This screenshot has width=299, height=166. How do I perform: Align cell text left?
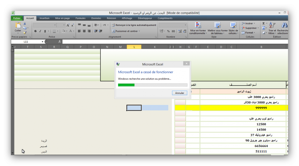[79, 31]
